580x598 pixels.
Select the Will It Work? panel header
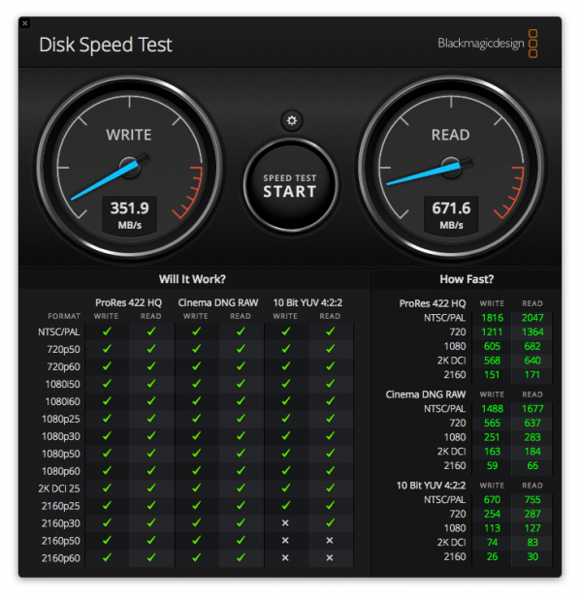192,279
